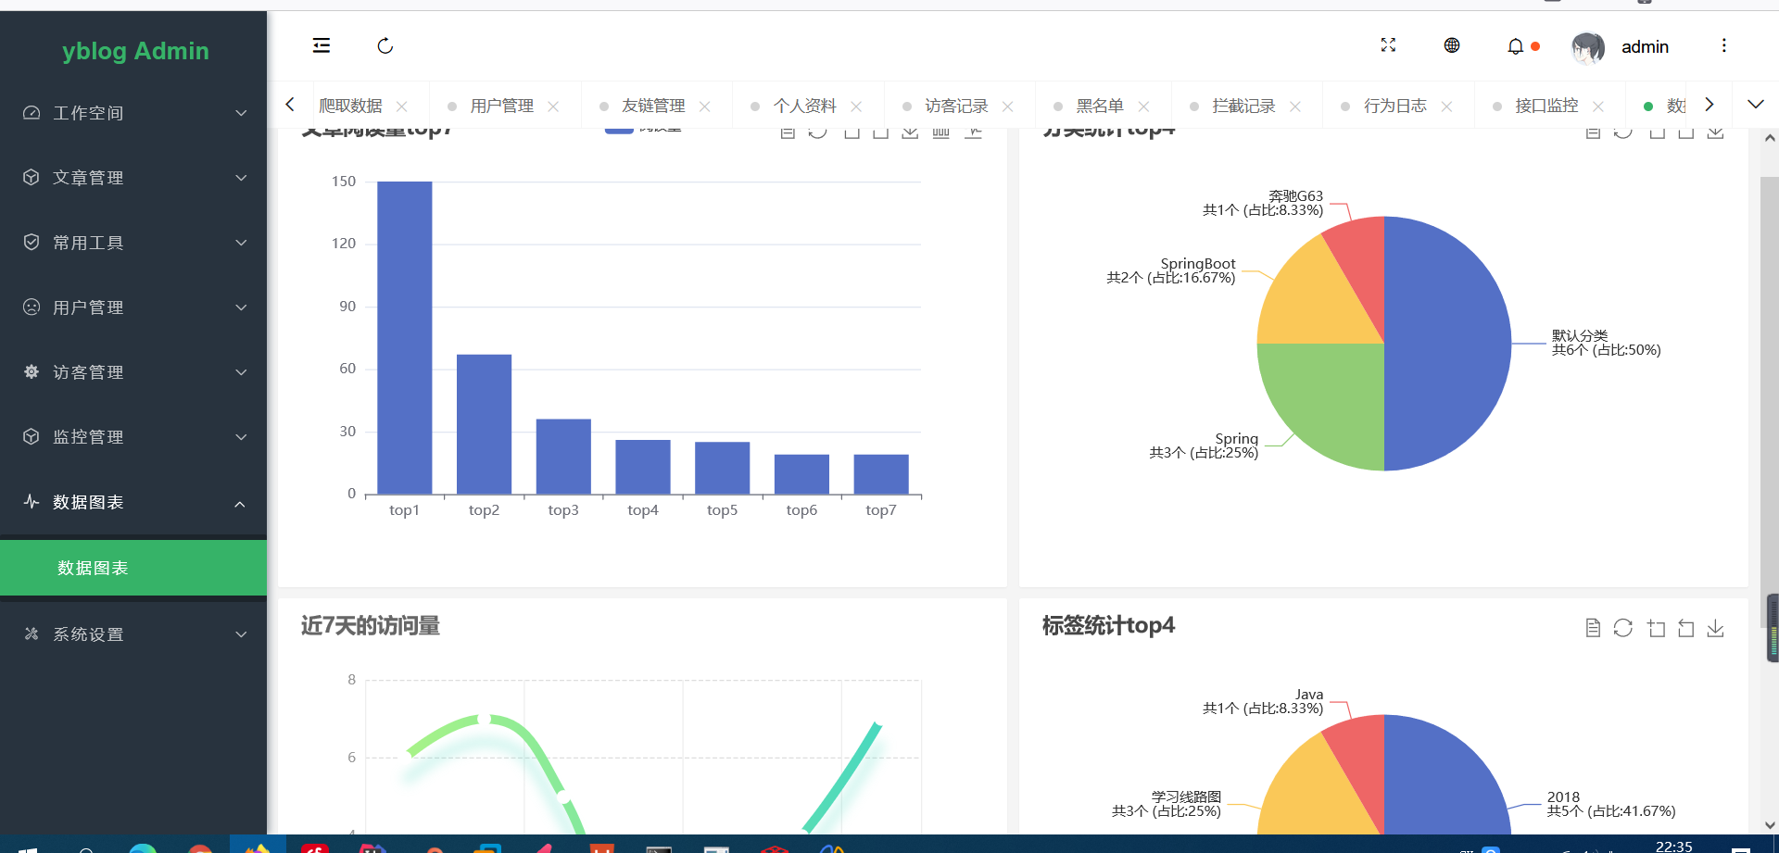The width and height of the screenshot is (1779, 853).
Task: Click the 近7天的访问量 chart title
Action: (370, 626)
